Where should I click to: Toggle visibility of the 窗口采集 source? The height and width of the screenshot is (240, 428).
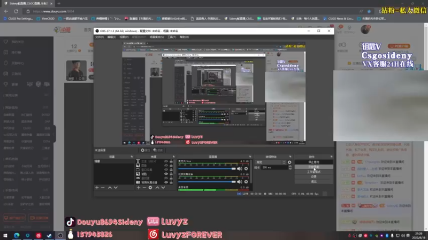[x=166, y=170]
